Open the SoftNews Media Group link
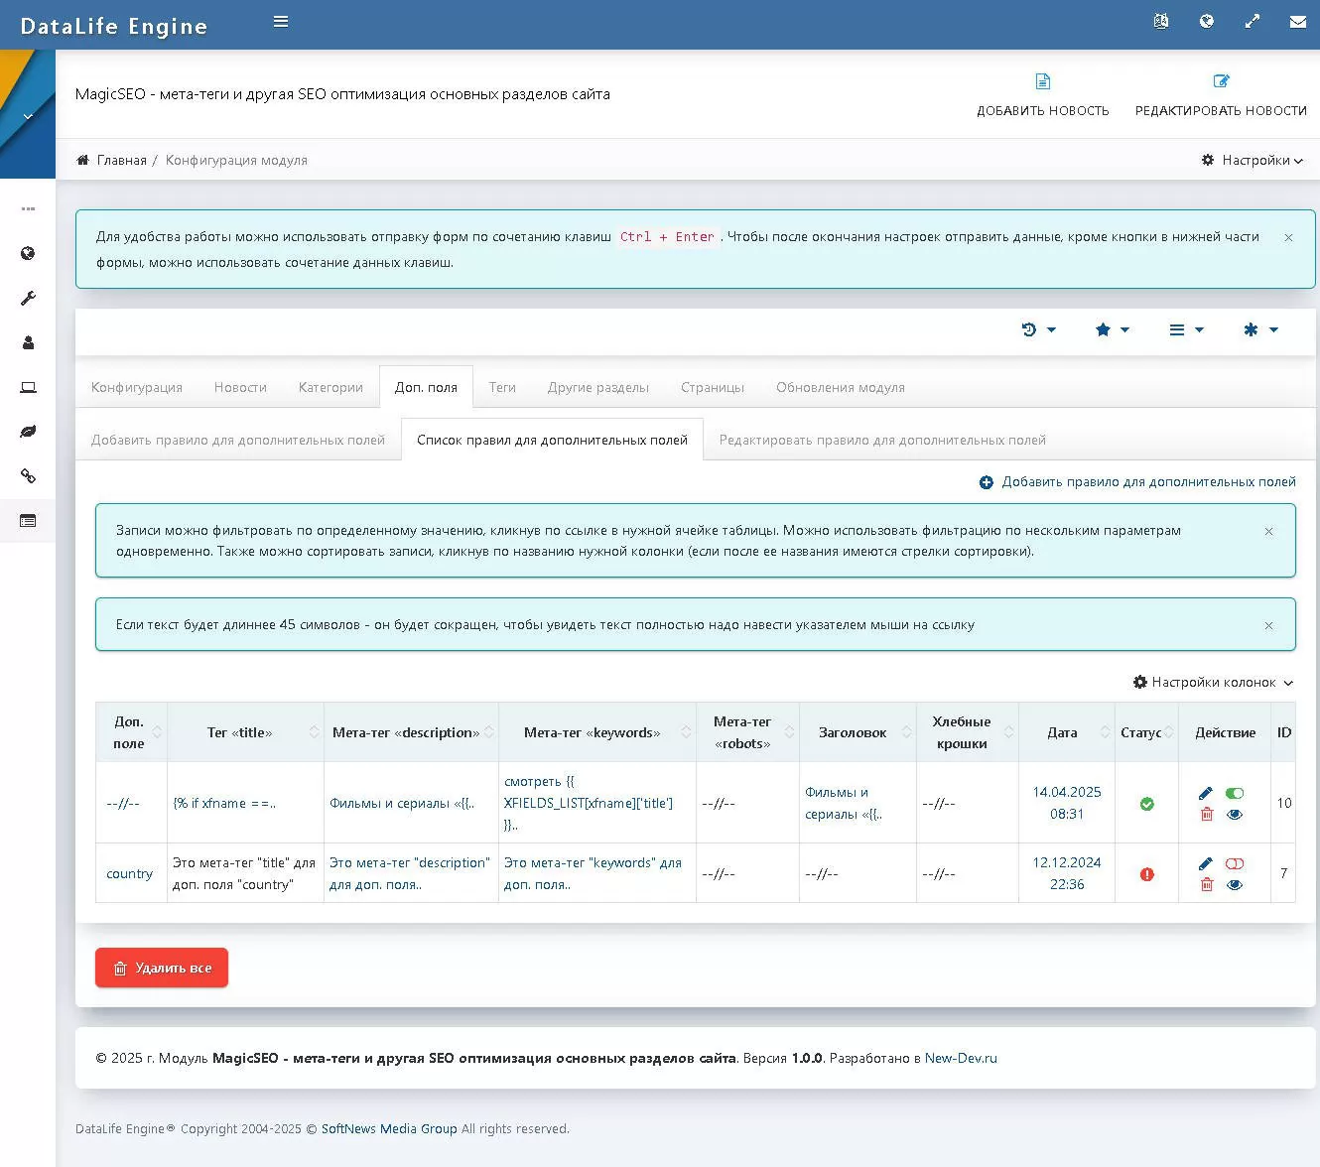 pyautogui.click(x=389, y=1128)
